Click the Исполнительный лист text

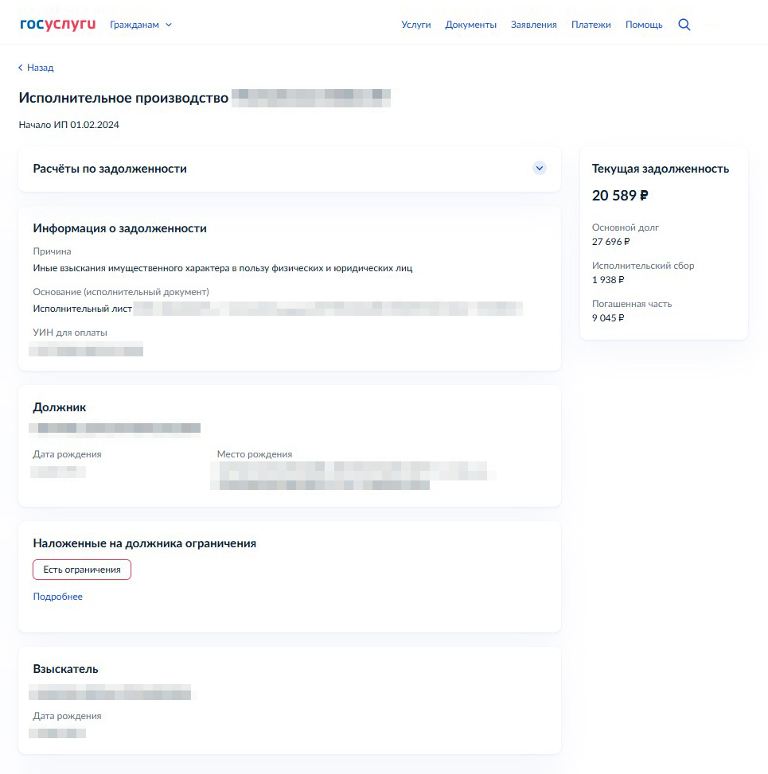(82, 309)
